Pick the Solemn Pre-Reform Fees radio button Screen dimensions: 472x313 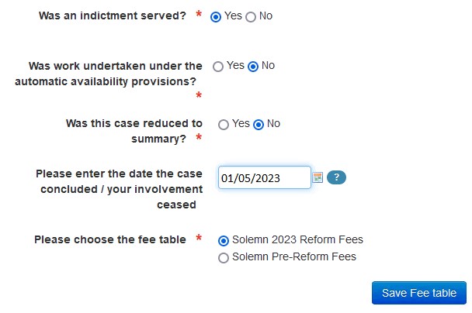(224, 258)
